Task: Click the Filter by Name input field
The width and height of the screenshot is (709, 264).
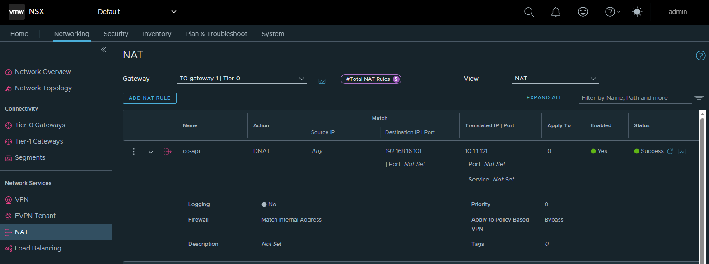Action: pyautogui.click(x=635, y=98)
